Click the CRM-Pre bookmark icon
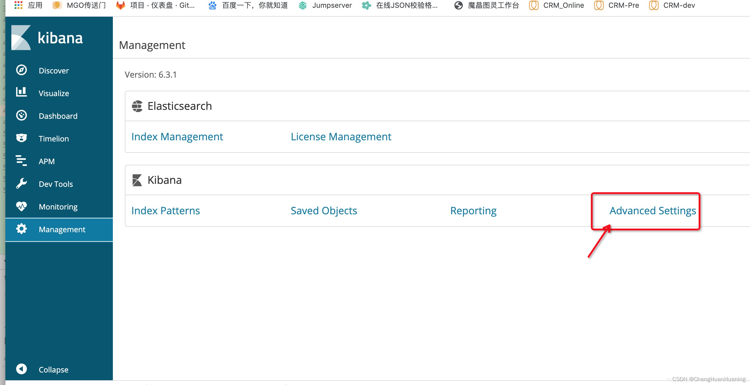The image size is (750, 385). point(599,5)
